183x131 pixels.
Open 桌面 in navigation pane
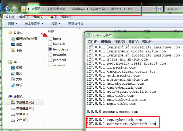tap(16, 44)
